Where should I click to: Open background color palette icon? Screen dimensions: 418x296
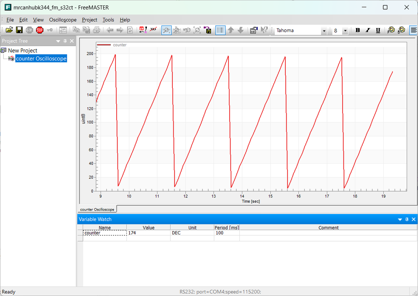click(x=401, y=30)
